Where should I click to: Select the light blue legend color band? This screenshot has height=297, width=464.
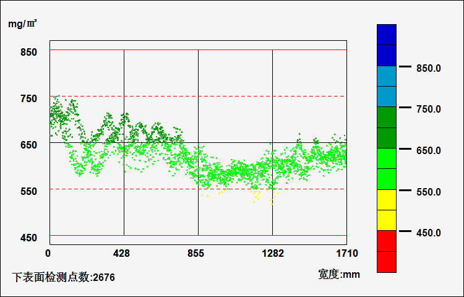[386, 87]
